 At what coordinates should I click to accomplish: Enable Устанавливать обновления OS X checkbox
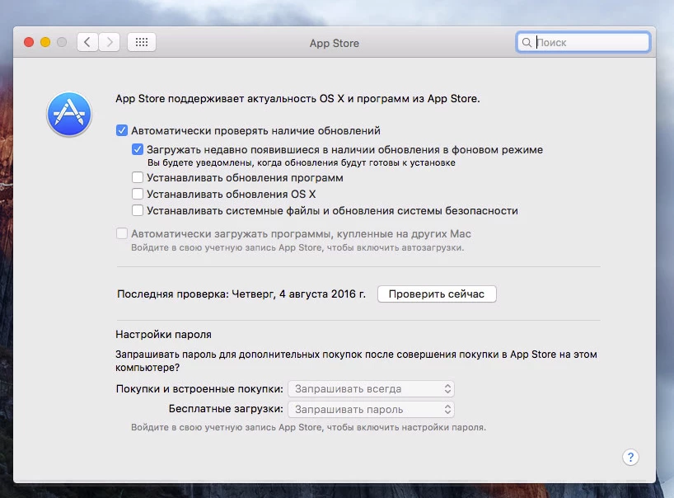[x=137, y=194]
